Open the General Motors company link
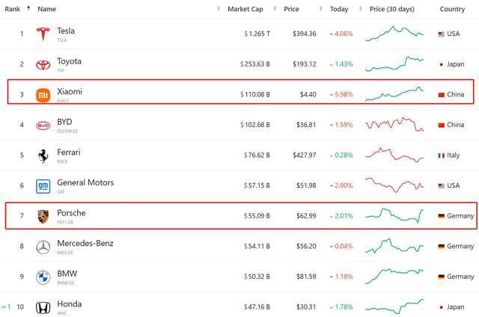This screenshot has height=317, width=479. click(x=85, y=182)
